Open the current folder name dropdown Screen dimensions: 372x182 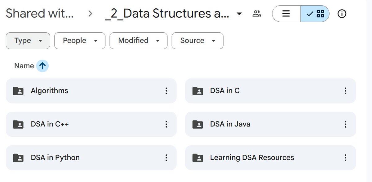[239, 14]
